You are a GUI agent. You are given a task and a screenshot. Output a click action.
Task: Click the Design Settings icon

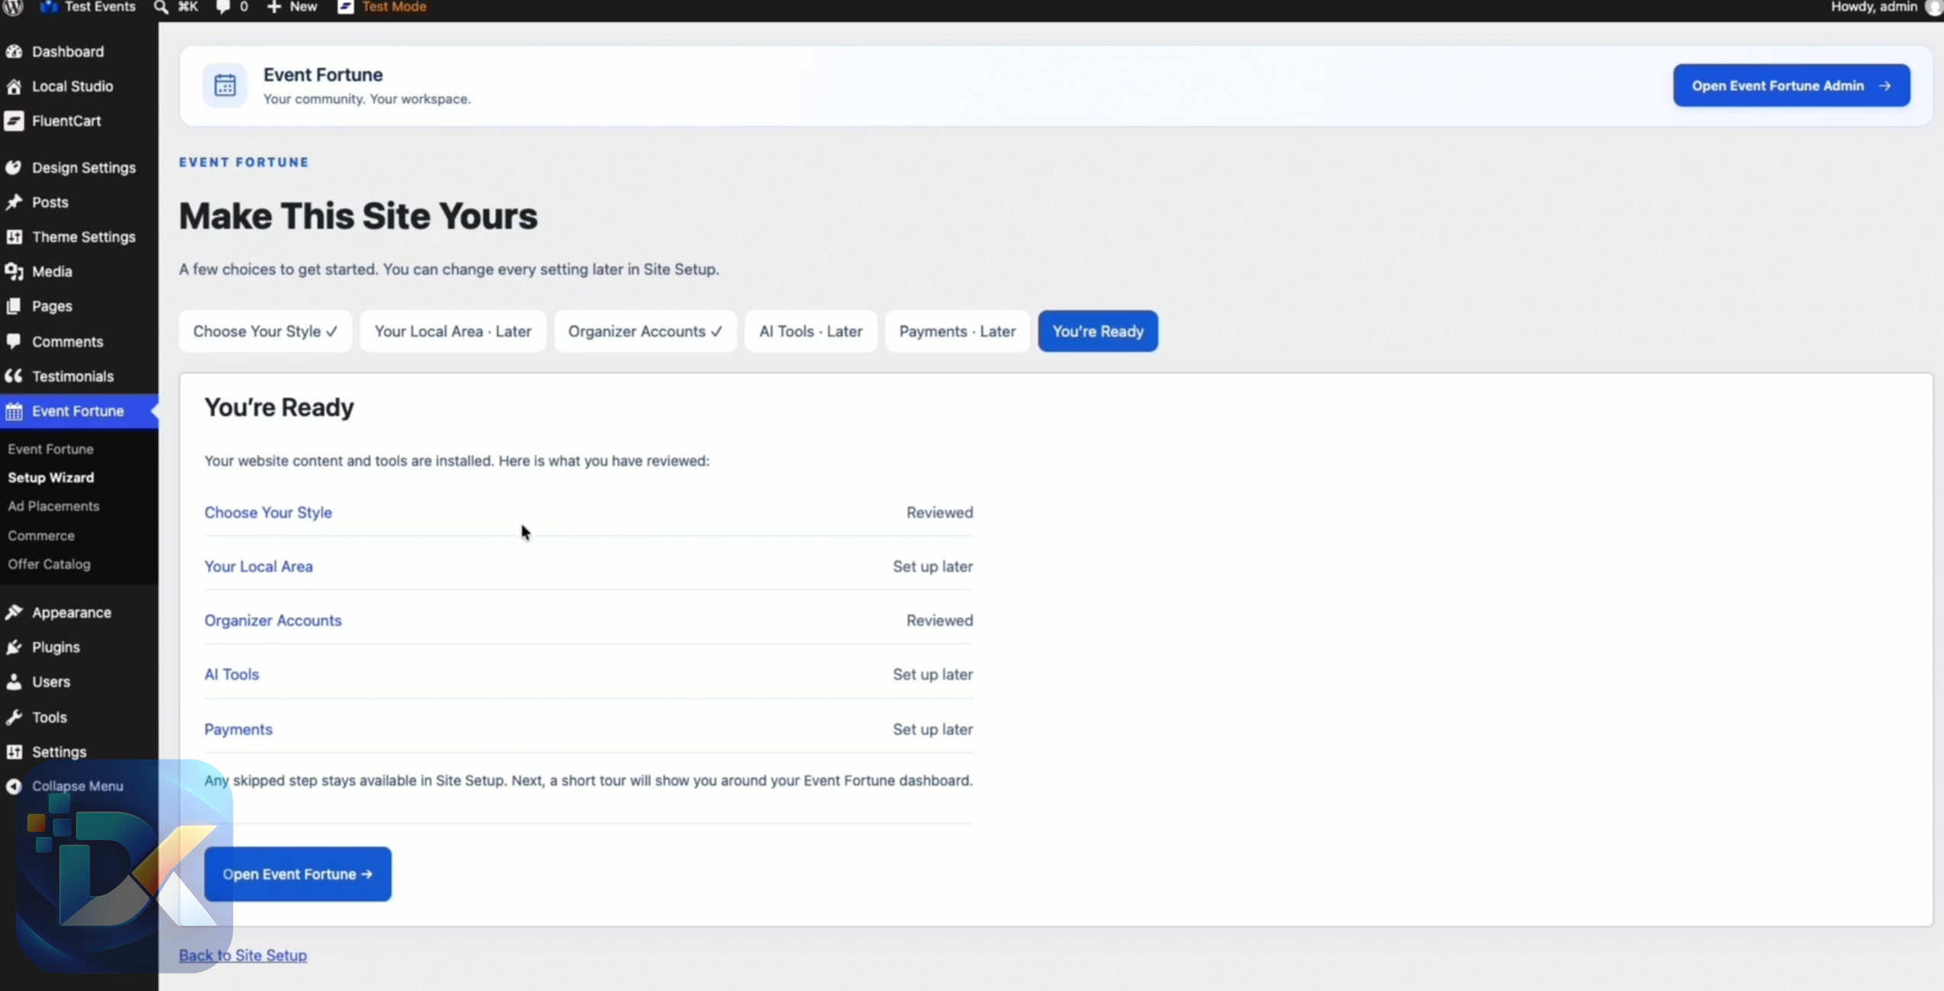click(x=14, y=167)
